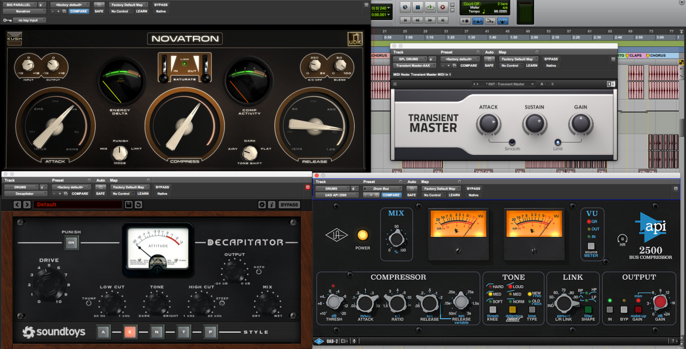Click the Pro Tools Stop transport button

418,8
